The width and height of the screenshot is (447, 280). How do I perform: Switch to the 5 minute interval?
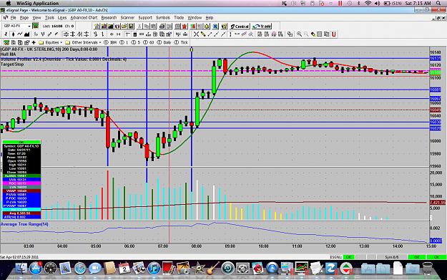click(x=135, y=42)
